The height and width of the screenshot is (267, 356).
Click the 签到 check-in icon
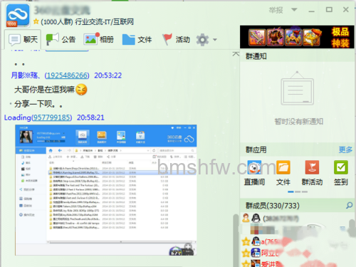pyautogui.click(x=341, y=167)
